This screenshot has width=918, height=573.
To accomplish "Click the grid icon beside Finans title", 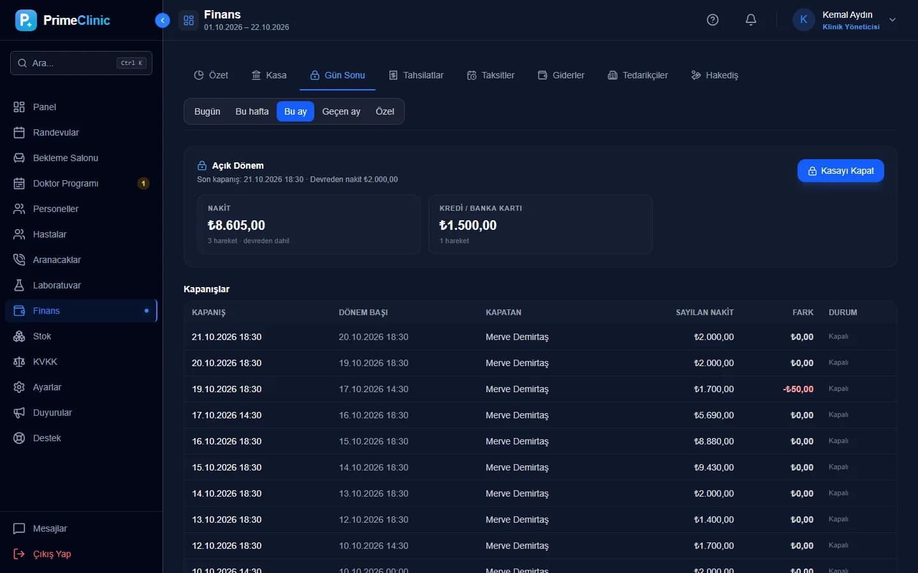I will (189, 20).
